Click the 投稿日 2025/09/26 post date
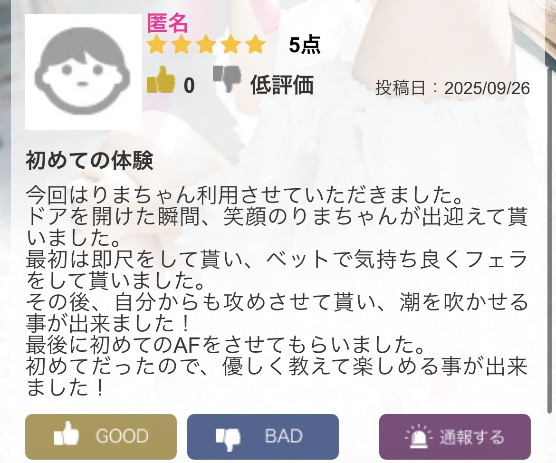556x463 pixels. tap(453, 88)
